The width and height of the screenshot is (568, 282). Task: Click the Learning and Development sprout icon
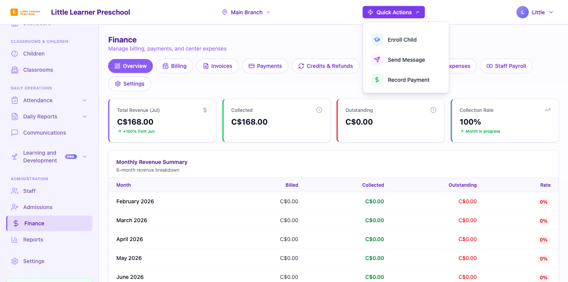point(15,157)
